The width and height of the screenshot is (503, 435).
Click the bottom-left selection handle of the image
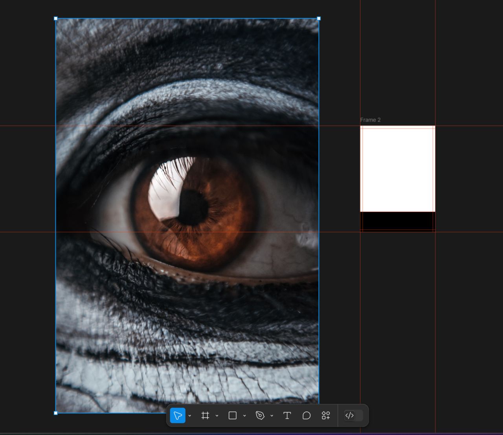(56, 413)
